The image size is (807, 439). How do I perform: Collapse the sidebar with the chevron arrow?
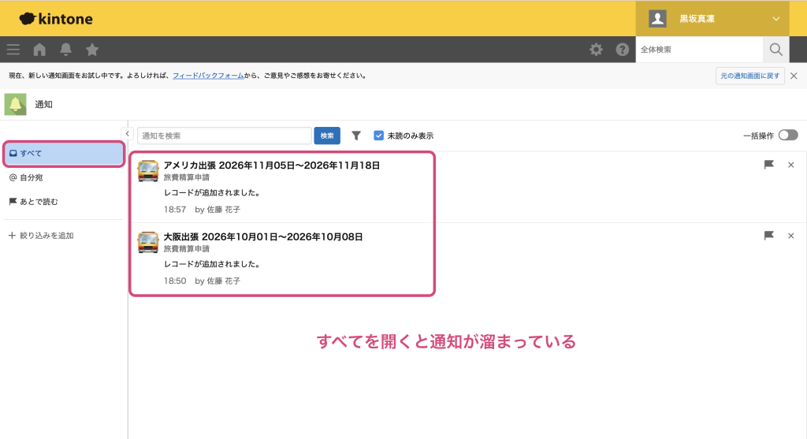click(x=127, y=133)
